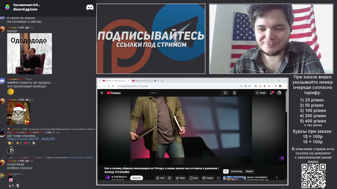Toggle the pink face reaction with 4

coord(11,185)
